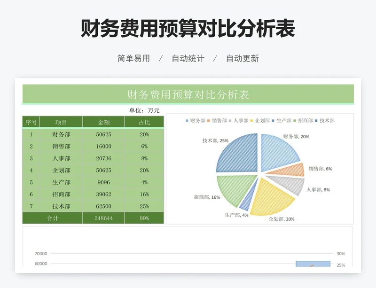376x288 pixels.
Task: Click the pie data label 财务部, 20%
Action: tap(296, 136)
